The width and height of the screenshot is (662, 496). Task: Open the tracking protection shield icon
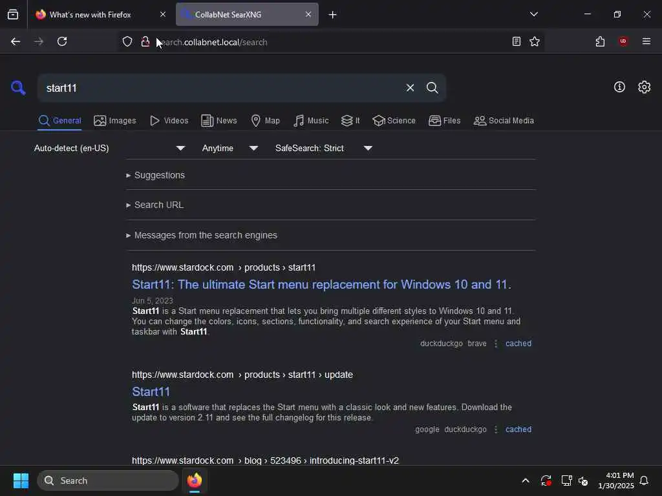click(x=127, y=41)
